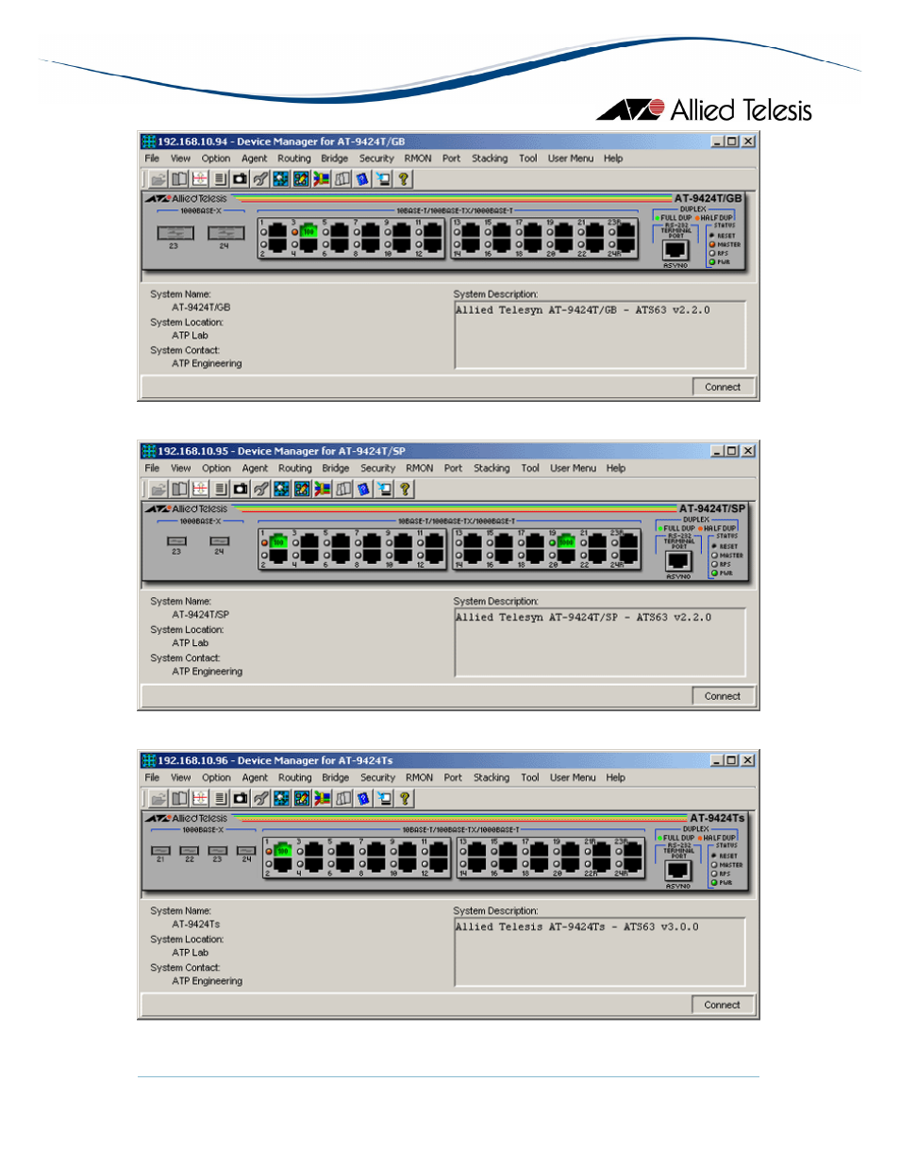The height and width of the screenshot is (1165, 900).
Task: Click the text list document icon in the 192.168.10.94 window toolbar
Action: point(220,179)
